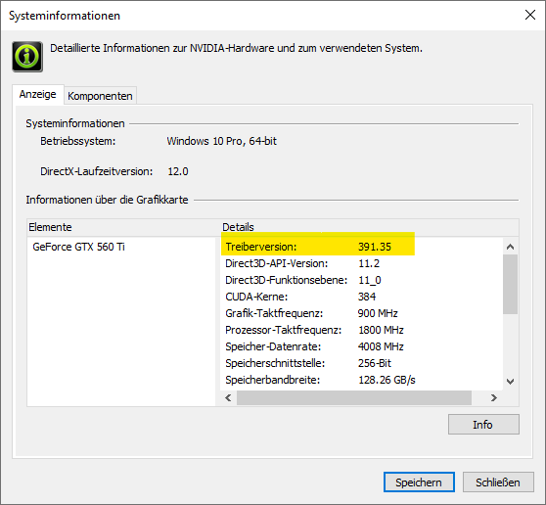546x505 pixels.
Task: Select the Speicherbandbreite: label
Action: click(273, 380)
